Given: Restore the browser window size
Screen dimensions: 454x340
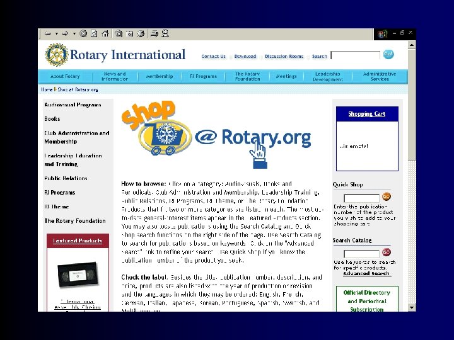Looking at the screenshot, I should coord(402,33).
